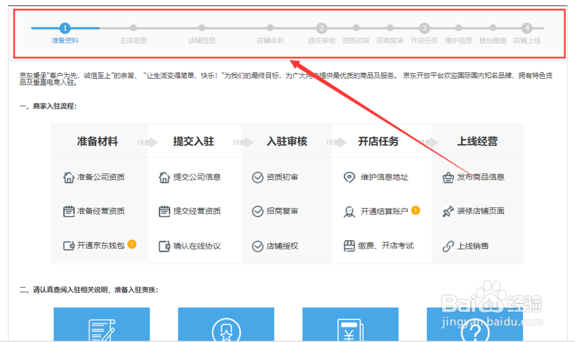This screenshot has height=342, width=575.
Task: Click the orange warning badge after 开通京东钱包
Action: tap(132, 244)
